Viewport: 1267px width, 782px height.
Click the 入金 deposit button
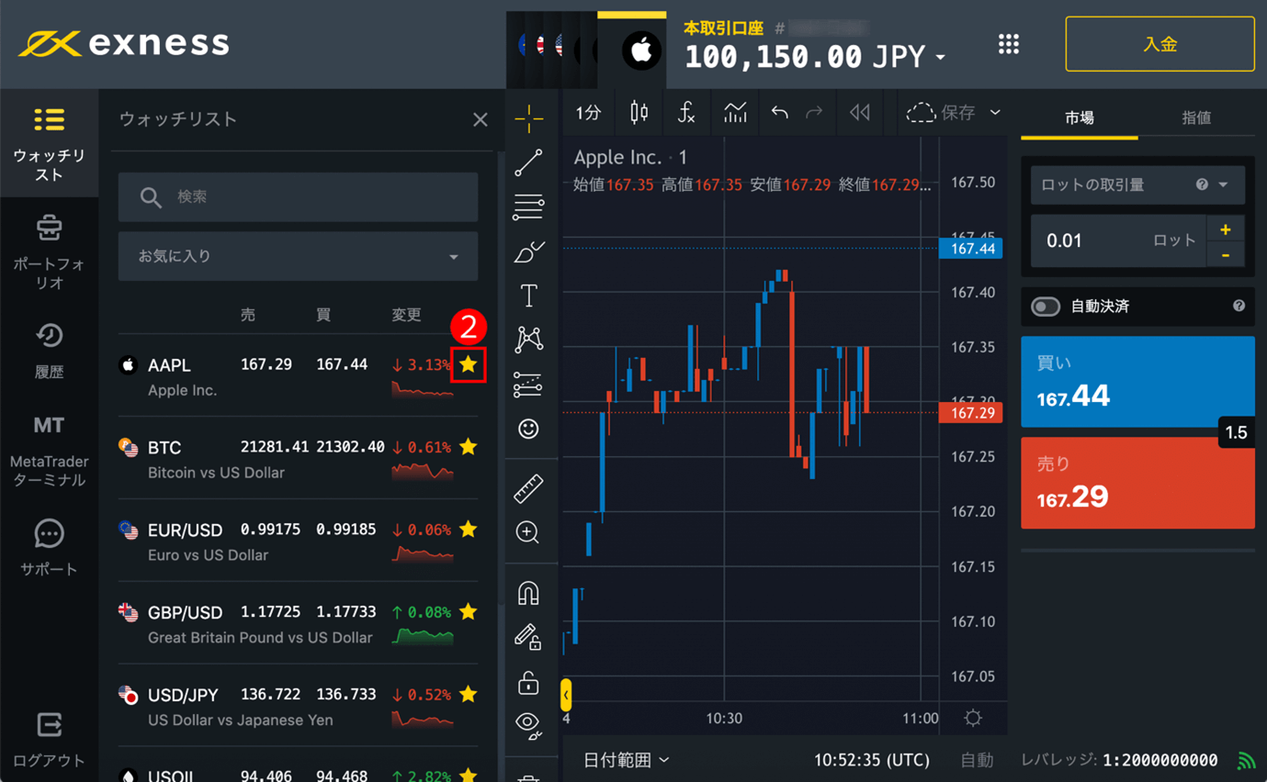click(x=1160, y=44)
